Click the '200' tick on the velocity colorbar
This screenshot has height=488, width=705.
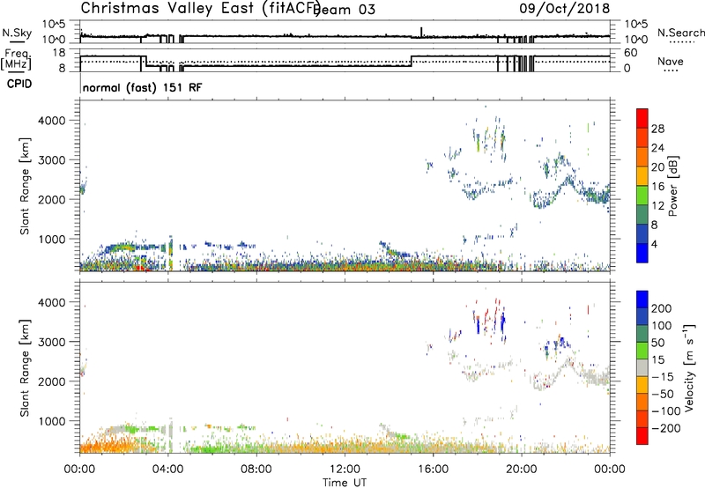click(x=662, y=308)
